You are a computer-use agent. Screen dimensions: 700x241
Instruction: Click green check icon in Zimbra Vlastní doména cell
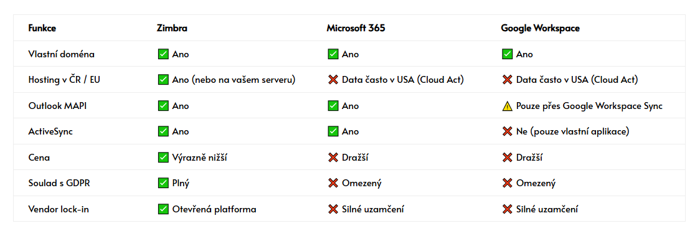[x=163, y=54]
